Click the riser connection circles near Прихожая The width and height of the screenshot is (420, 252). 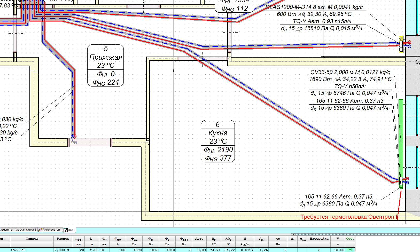(x=74, y=136)
